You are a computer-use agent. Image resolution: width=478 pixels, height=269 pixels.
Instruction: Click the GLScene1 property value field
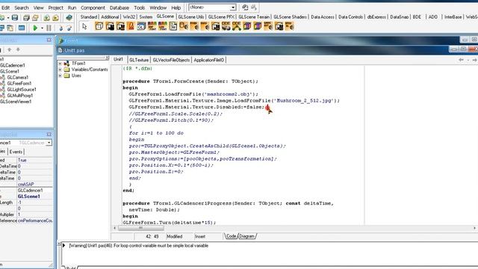(35, 197)
